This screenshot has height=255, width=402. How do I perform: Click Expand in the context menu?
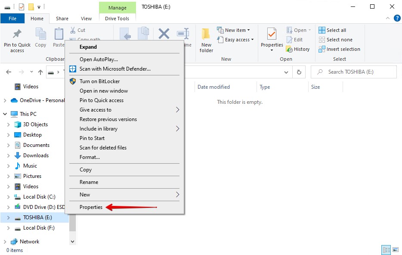click(x=124, y=47)
